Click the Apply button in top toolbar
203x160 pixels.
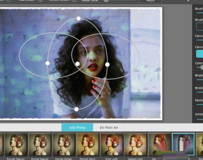point(151,1)
